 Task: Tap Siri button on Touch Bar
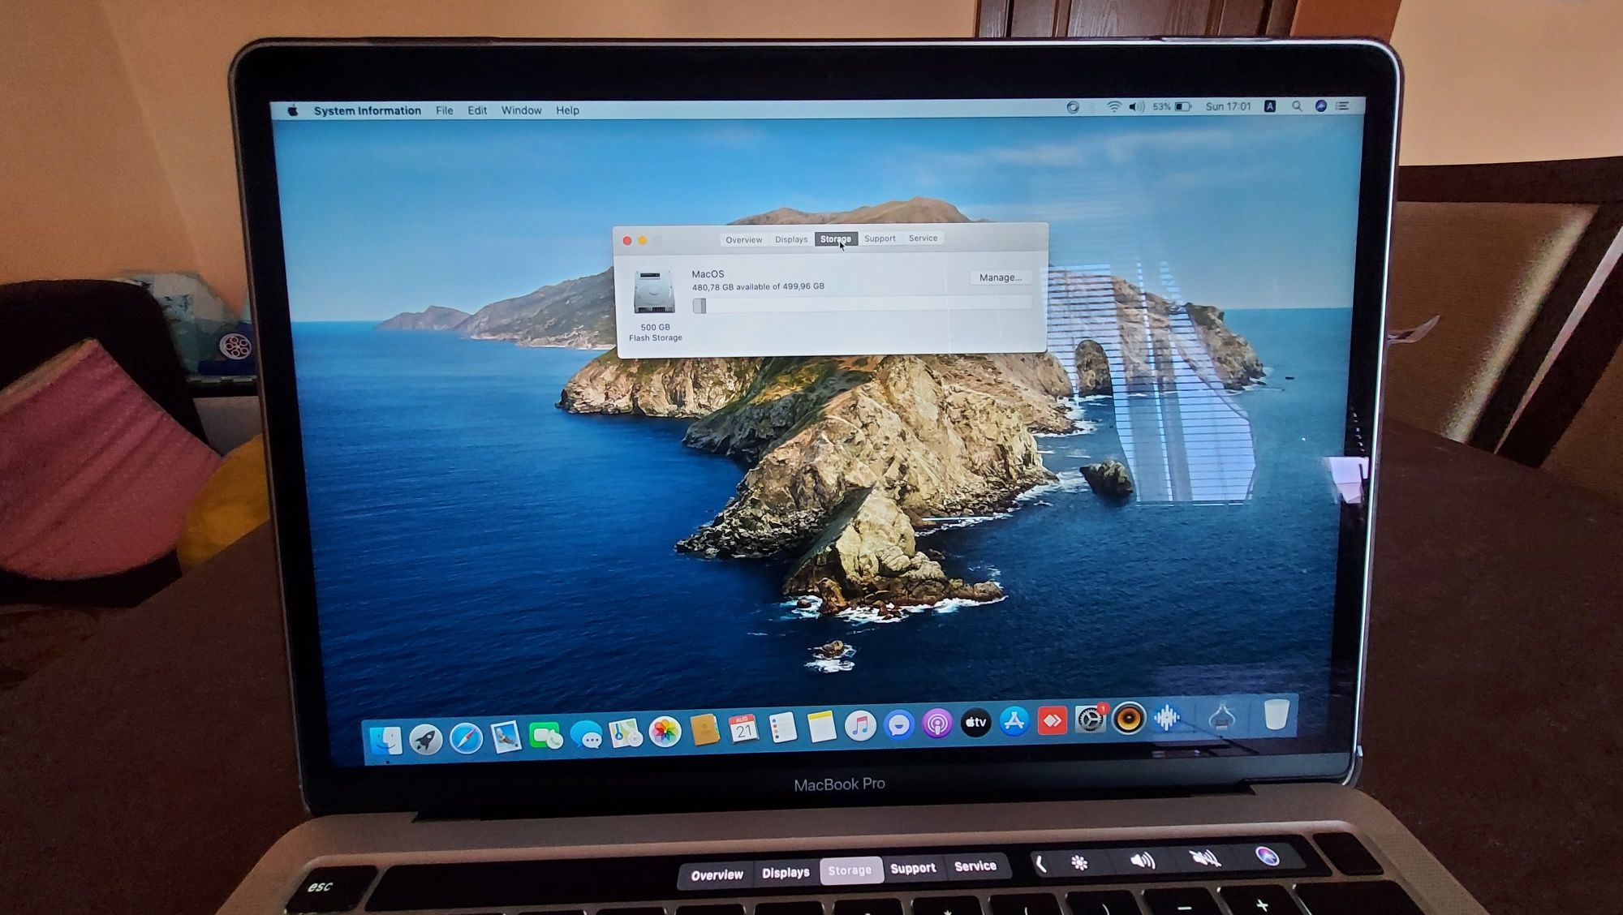1267,856
